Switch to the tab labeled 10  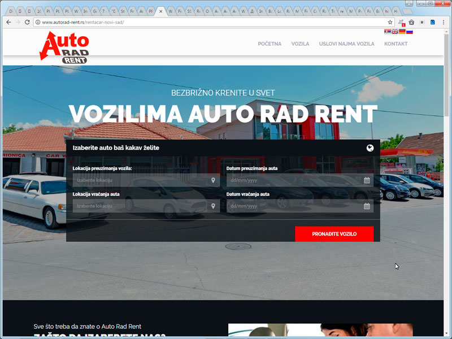(38, 11)
